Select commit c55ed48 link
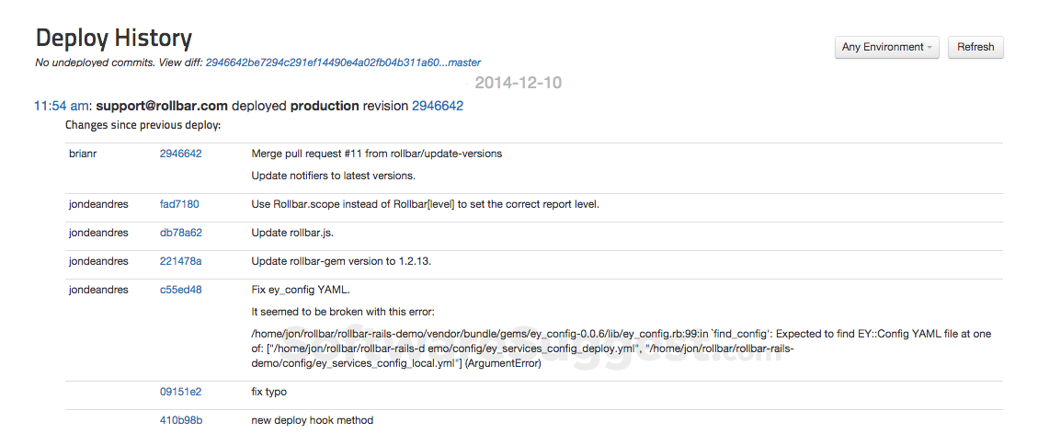The height and width of the screenshot is (434, 1061). [180, 290]
